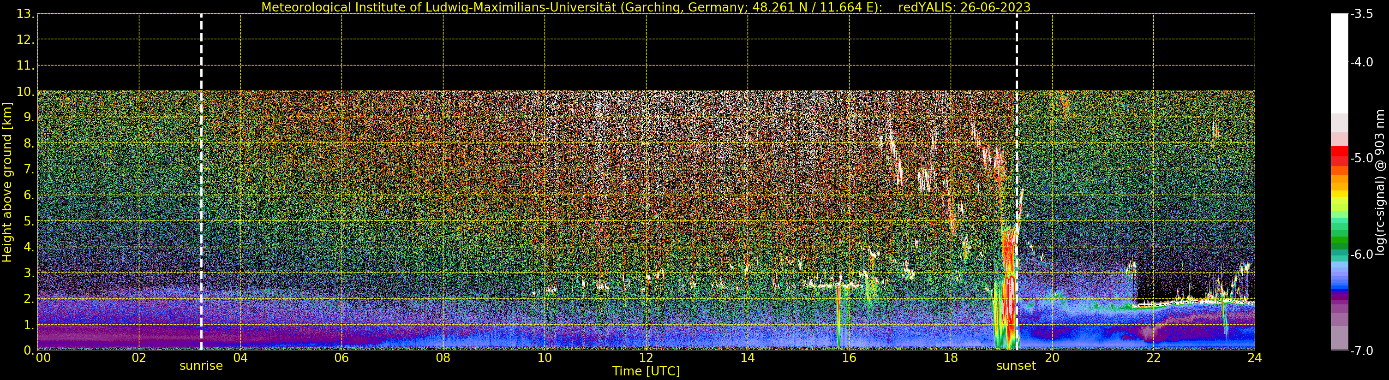Click the colorbar value '-5.0'
This screenshot has height=380, width=1389.
[1361, 158]
